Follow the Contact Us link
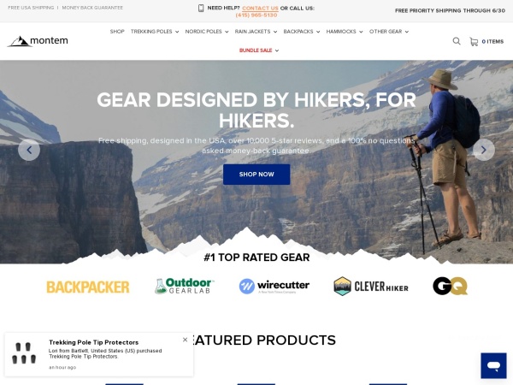 260,9
